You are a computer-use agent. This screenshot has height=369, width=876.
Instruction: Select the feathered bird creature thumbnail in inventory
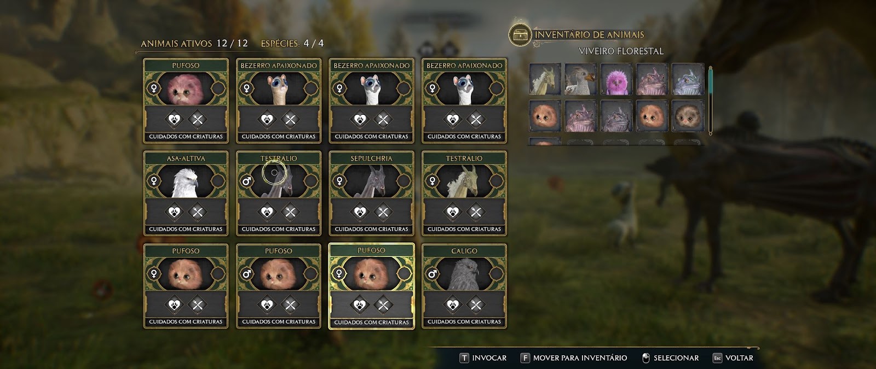[580, 79]
